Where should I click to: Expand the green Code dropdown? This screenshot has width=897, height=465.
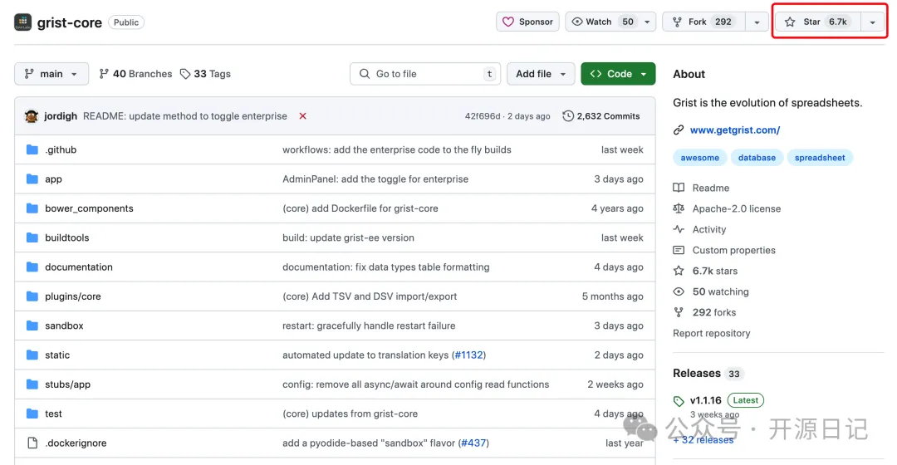pos(618,74)
